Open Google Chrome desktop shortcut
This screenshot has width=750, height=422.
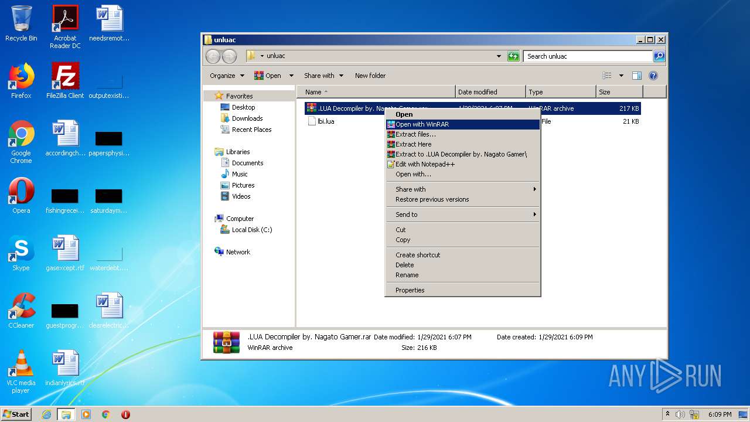point(21,142)
